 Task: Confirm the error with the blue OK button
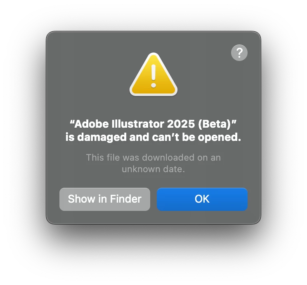coord(202,199)
